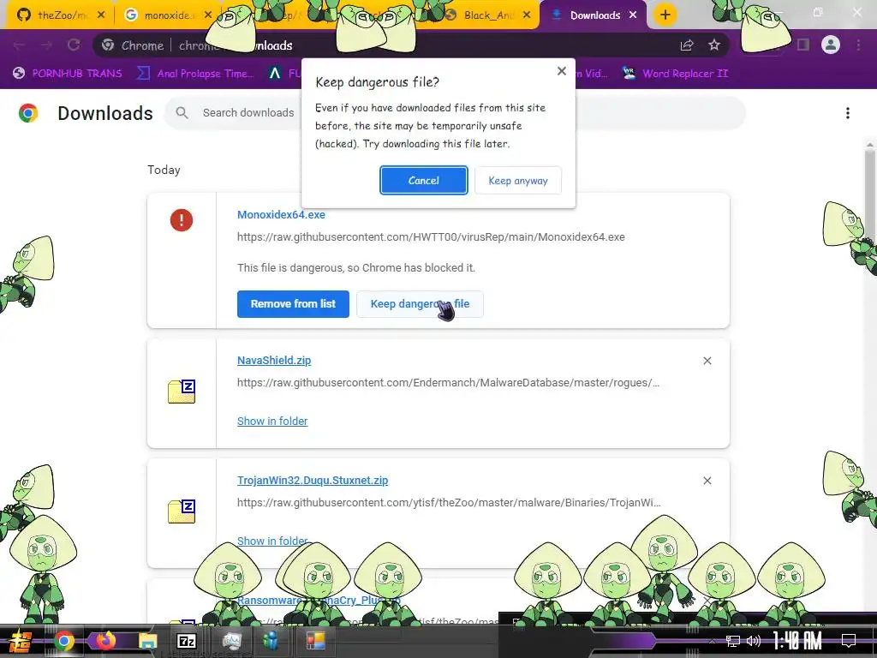Click the Monoxidex64.exe file name
Image resolution: width=877 pixels, height=658 pixels.
click(281, 214)
